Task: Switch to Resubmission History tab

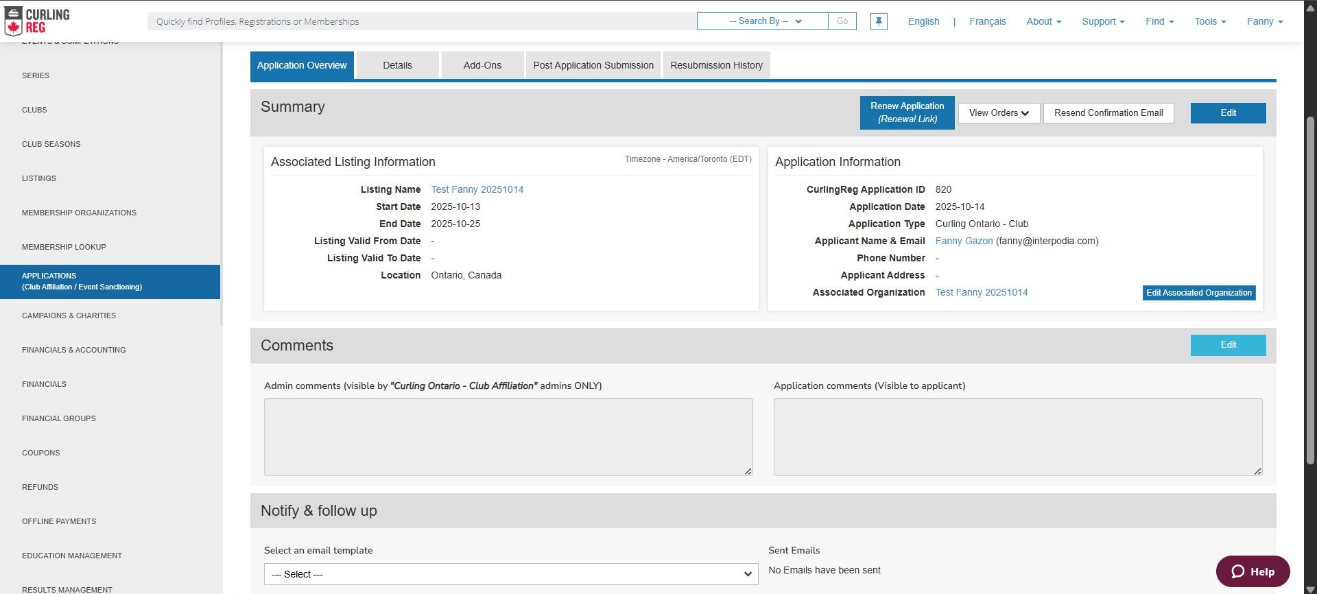Action: tap(716, 65)
